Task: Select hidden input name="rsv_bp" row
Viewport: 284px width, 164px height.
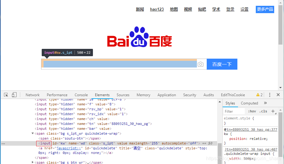Action: coord(80,109)
